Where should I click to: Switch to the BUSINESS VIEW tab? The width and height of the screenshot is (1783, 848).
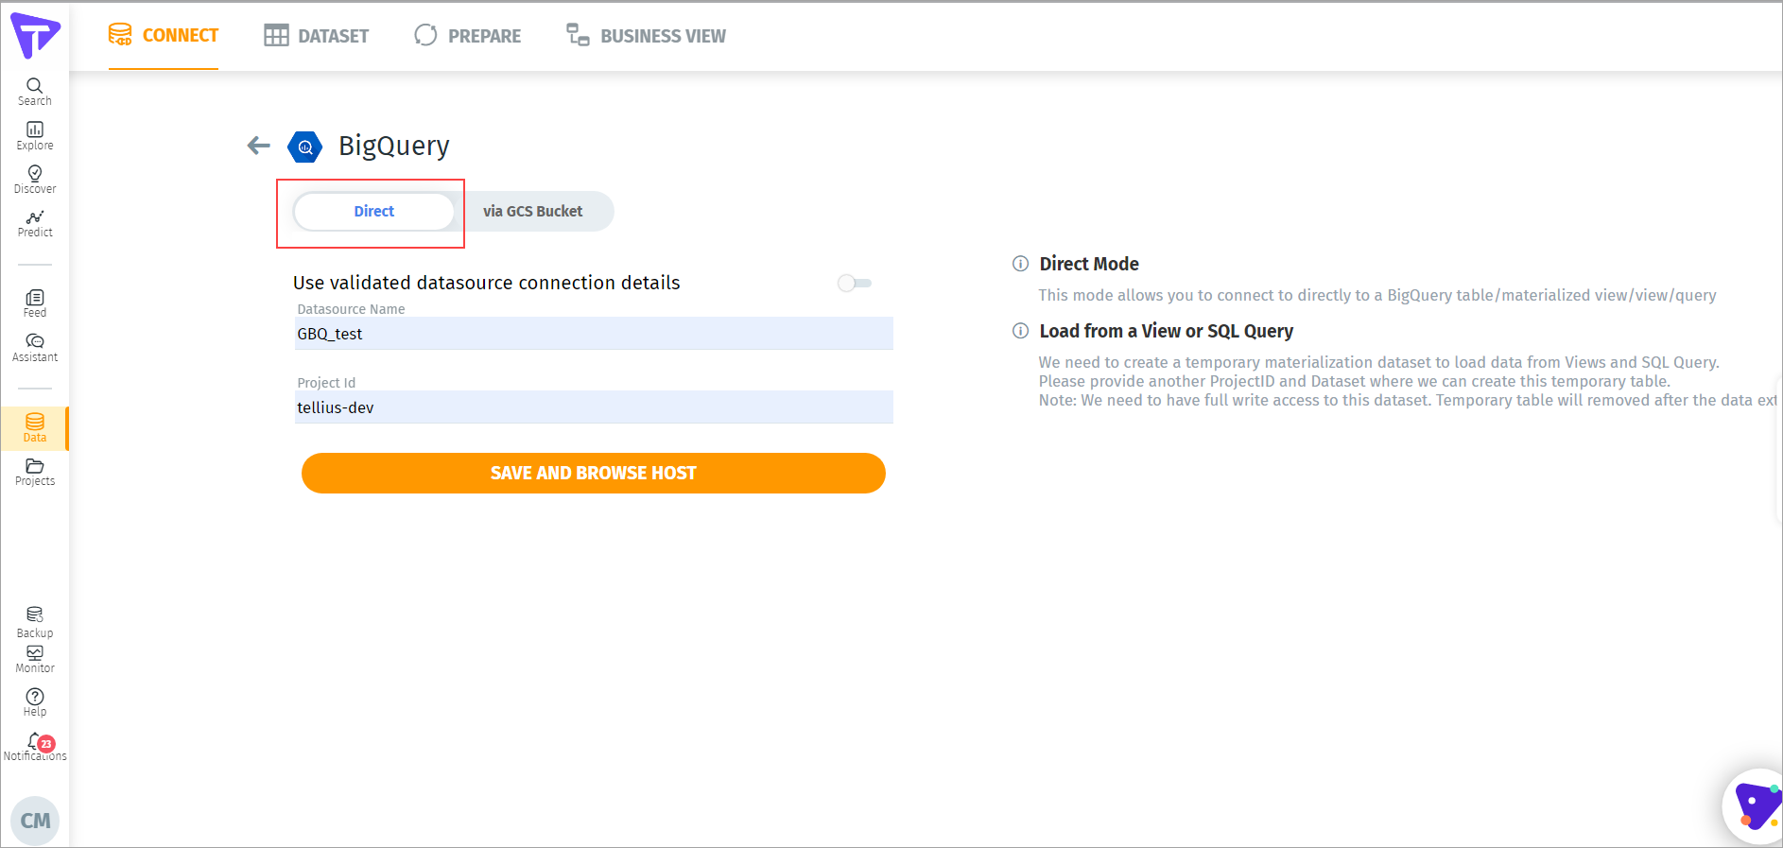tap(646, 36)
